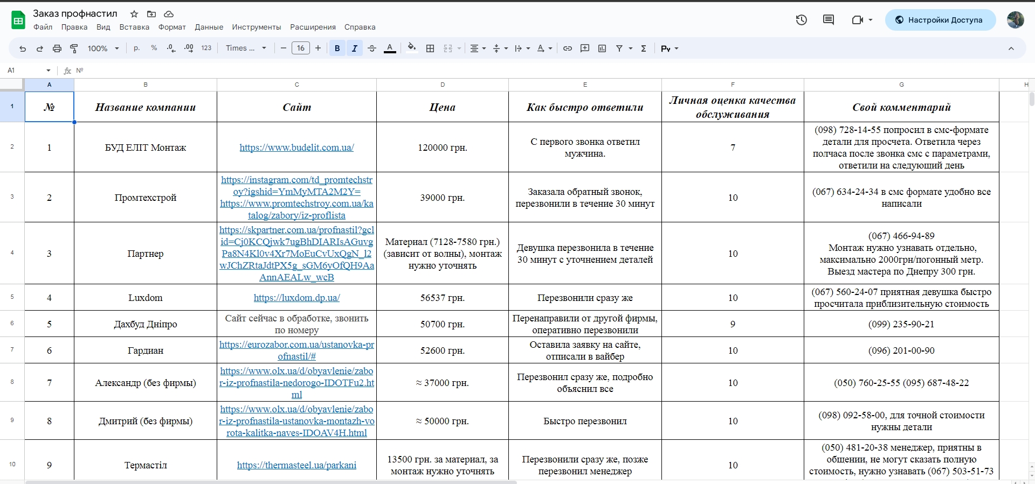Image resolution: width=1035 pixels, height=484 pixels.
Task: Expand the Times font family dropdown
Action: click(246, 48)
